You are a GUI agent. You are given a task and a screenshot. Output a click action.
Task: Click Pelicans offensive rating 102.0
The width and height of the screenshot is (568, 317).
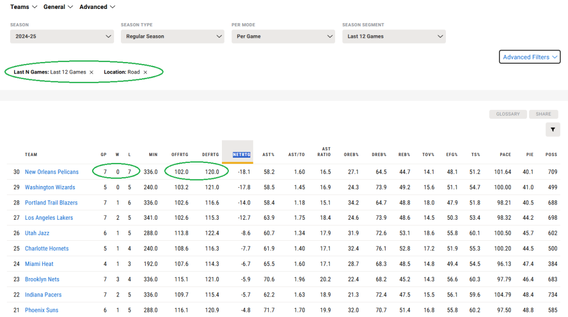click(x=181, y=172)
